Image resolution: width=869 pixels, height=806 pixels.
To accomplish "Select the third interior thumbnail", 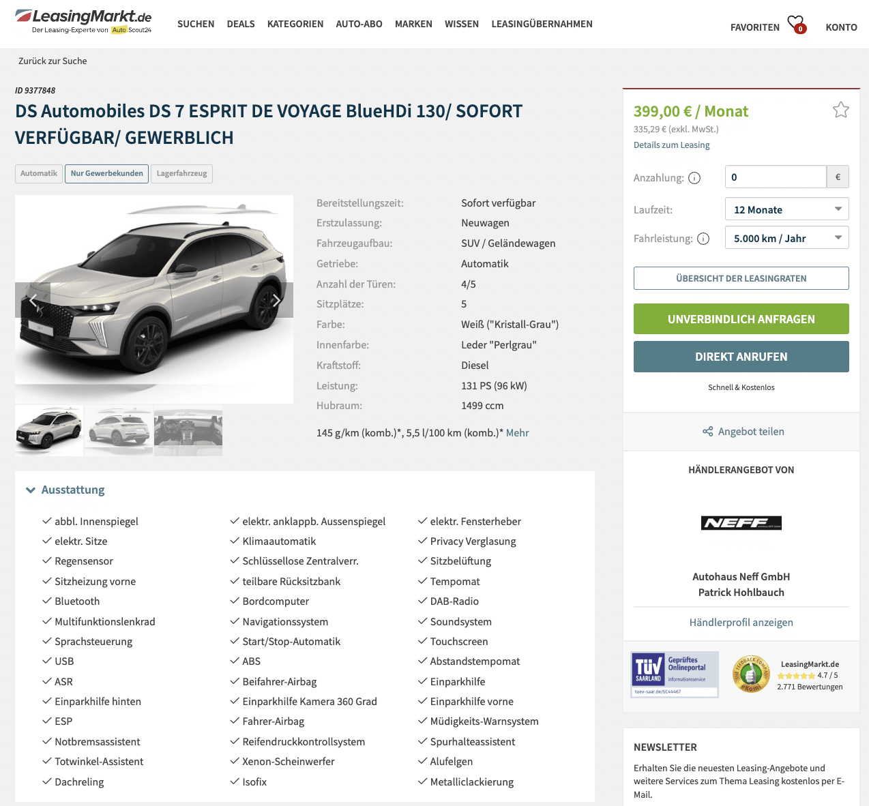I will 188,430.
